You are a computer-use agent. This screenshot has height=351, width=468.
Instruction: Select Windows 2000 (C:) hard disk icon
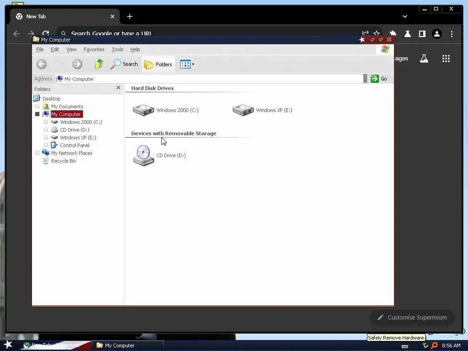click(x=143, y=110)
